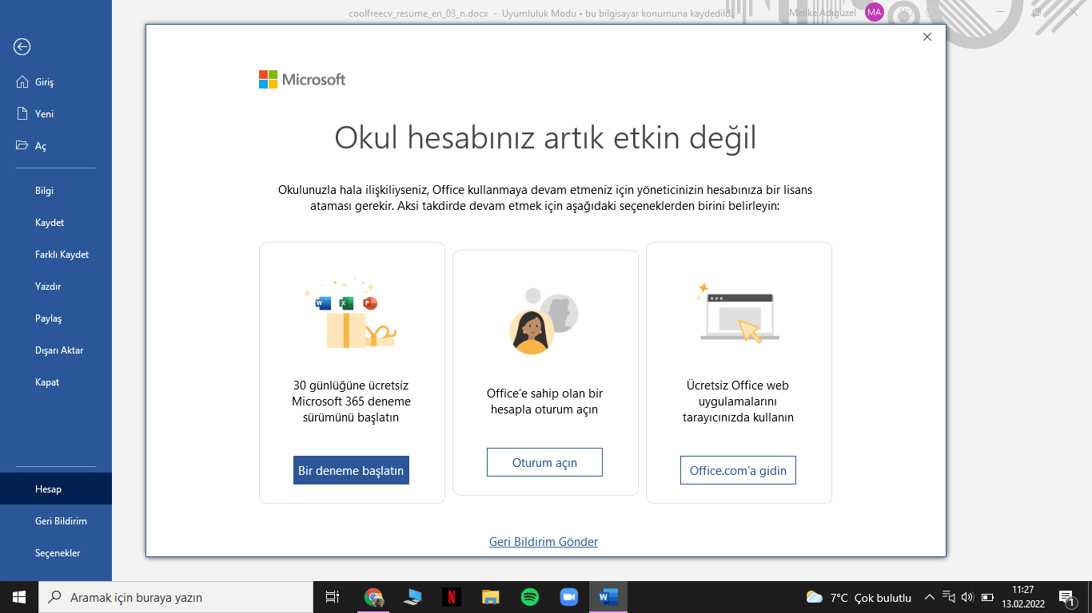Image resolution: width=1092 pixels, height=613 pixels.
Task: Click the smiley feedback icon in the Word window
Action: click(907, 13)
